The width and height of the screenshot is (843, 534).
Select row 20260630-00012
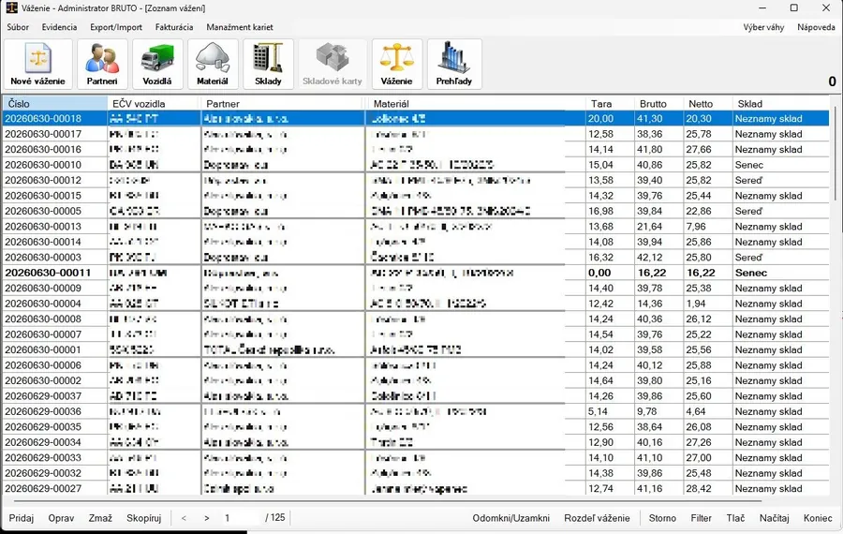click(416, 180)
